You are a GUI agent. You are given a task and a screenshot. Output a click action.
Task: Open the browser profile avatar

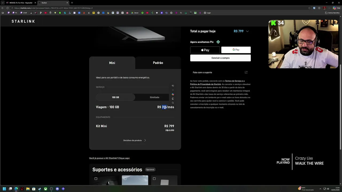[x=324, y=8]
